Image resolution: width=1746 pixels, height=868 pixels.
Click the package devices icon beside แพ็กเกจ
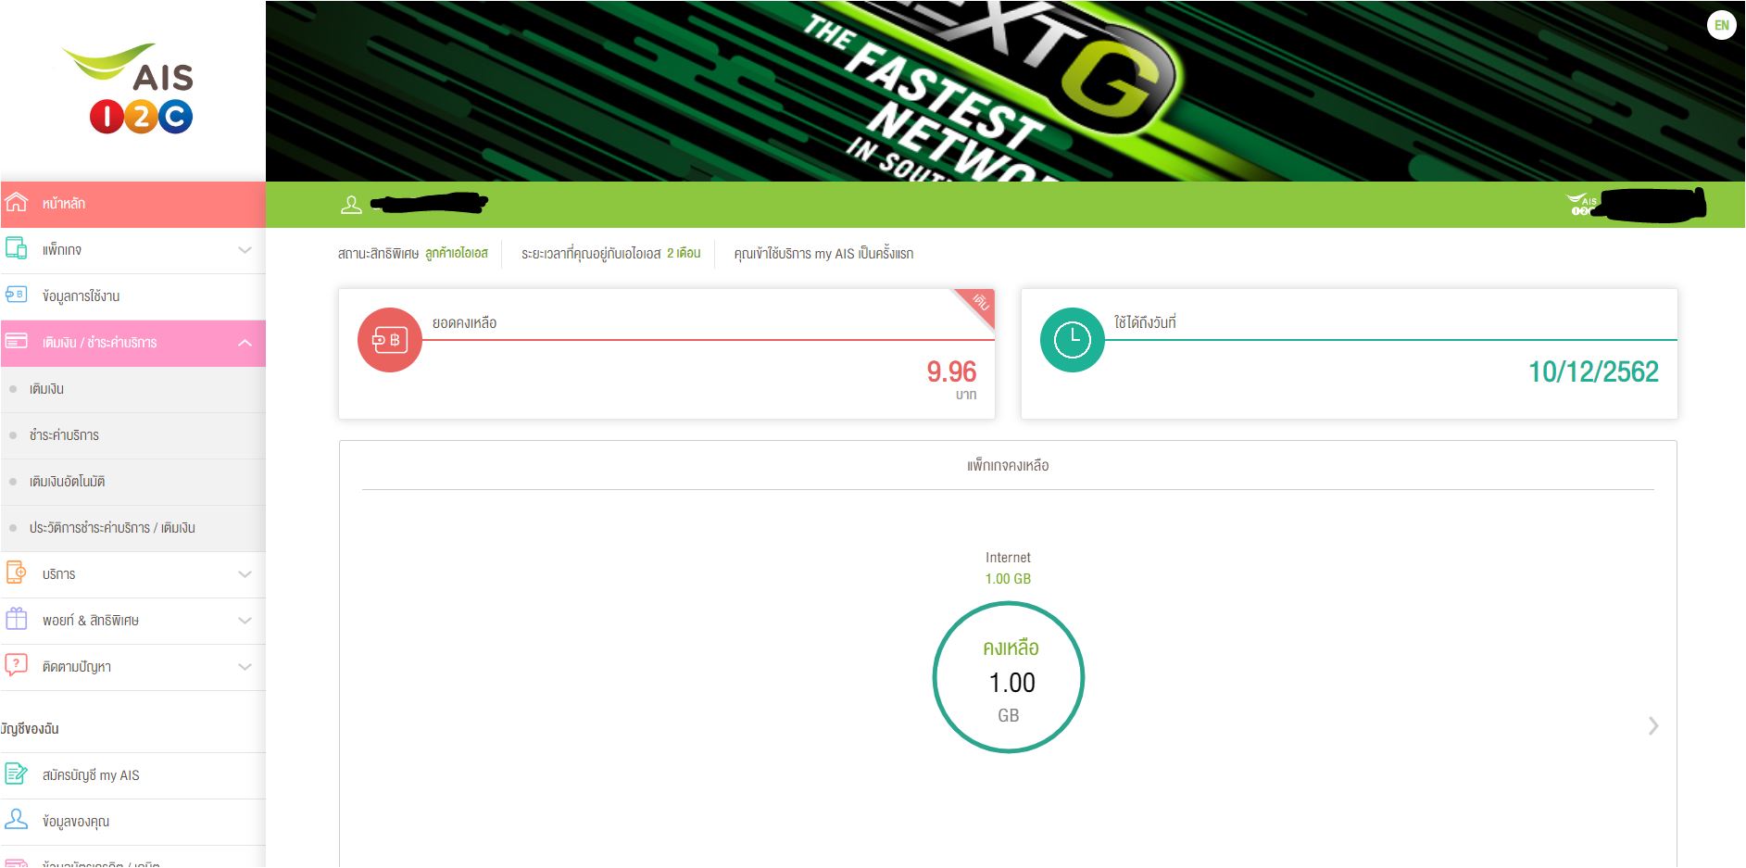17,248
